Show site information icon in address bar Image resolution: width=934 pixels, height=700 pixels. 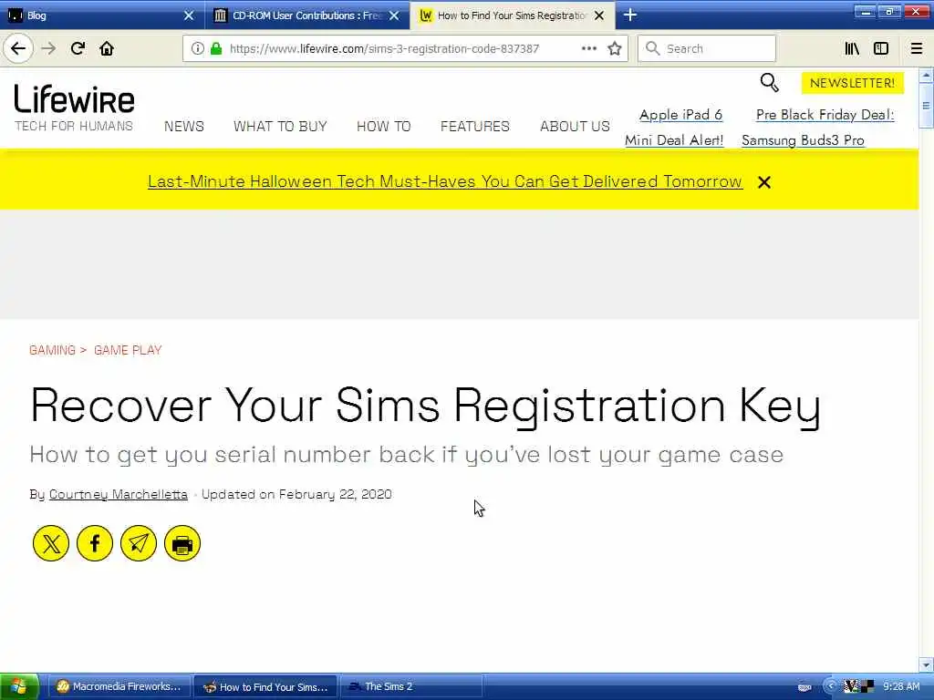(x=197, y=49)
